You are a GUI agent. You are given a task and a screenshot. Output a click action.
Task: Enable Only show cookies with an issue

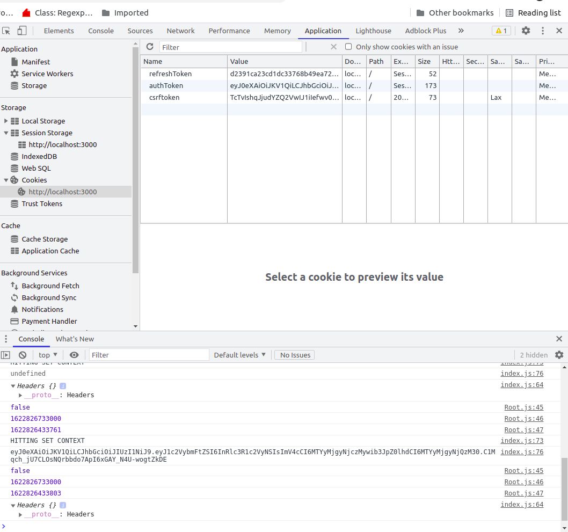tap(348, 47)
